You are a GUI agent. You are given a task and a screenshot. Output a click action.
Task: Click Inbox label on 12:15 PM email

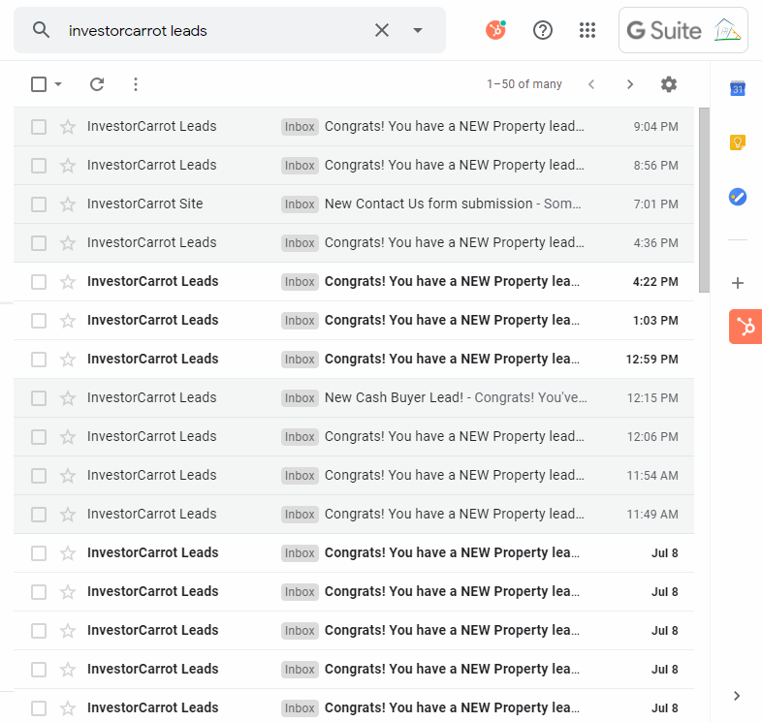[300, 398]
